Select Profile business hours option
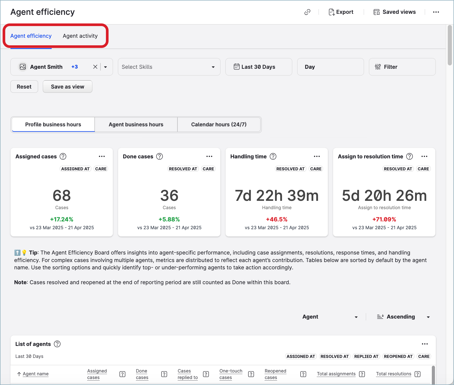 (x=53, y=125)
